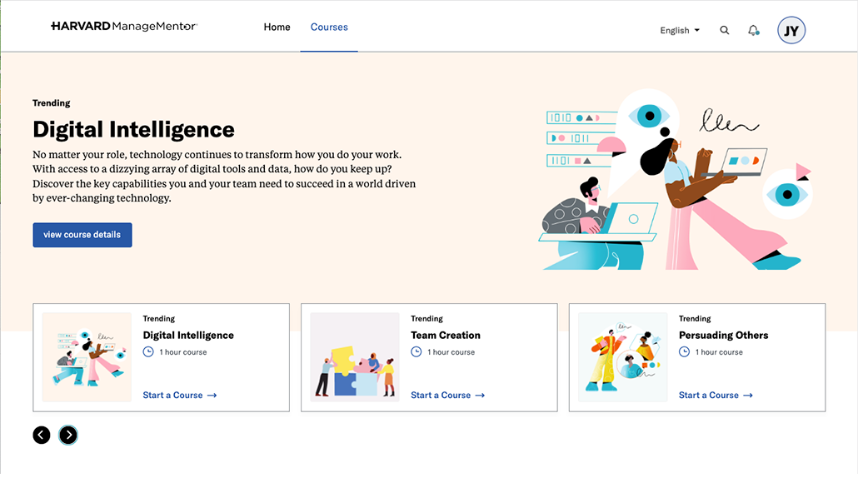The width and height of the screenshot is (858, 483).
Task: Click '1 hour course' text on Team Creation card
Action: point(451,352)
